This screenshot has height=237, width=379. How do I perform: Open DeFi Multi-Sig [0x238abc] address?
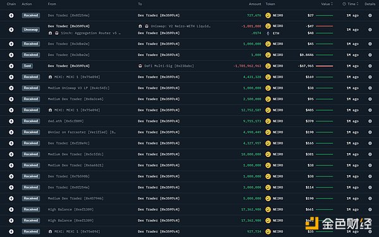[169, 66]
